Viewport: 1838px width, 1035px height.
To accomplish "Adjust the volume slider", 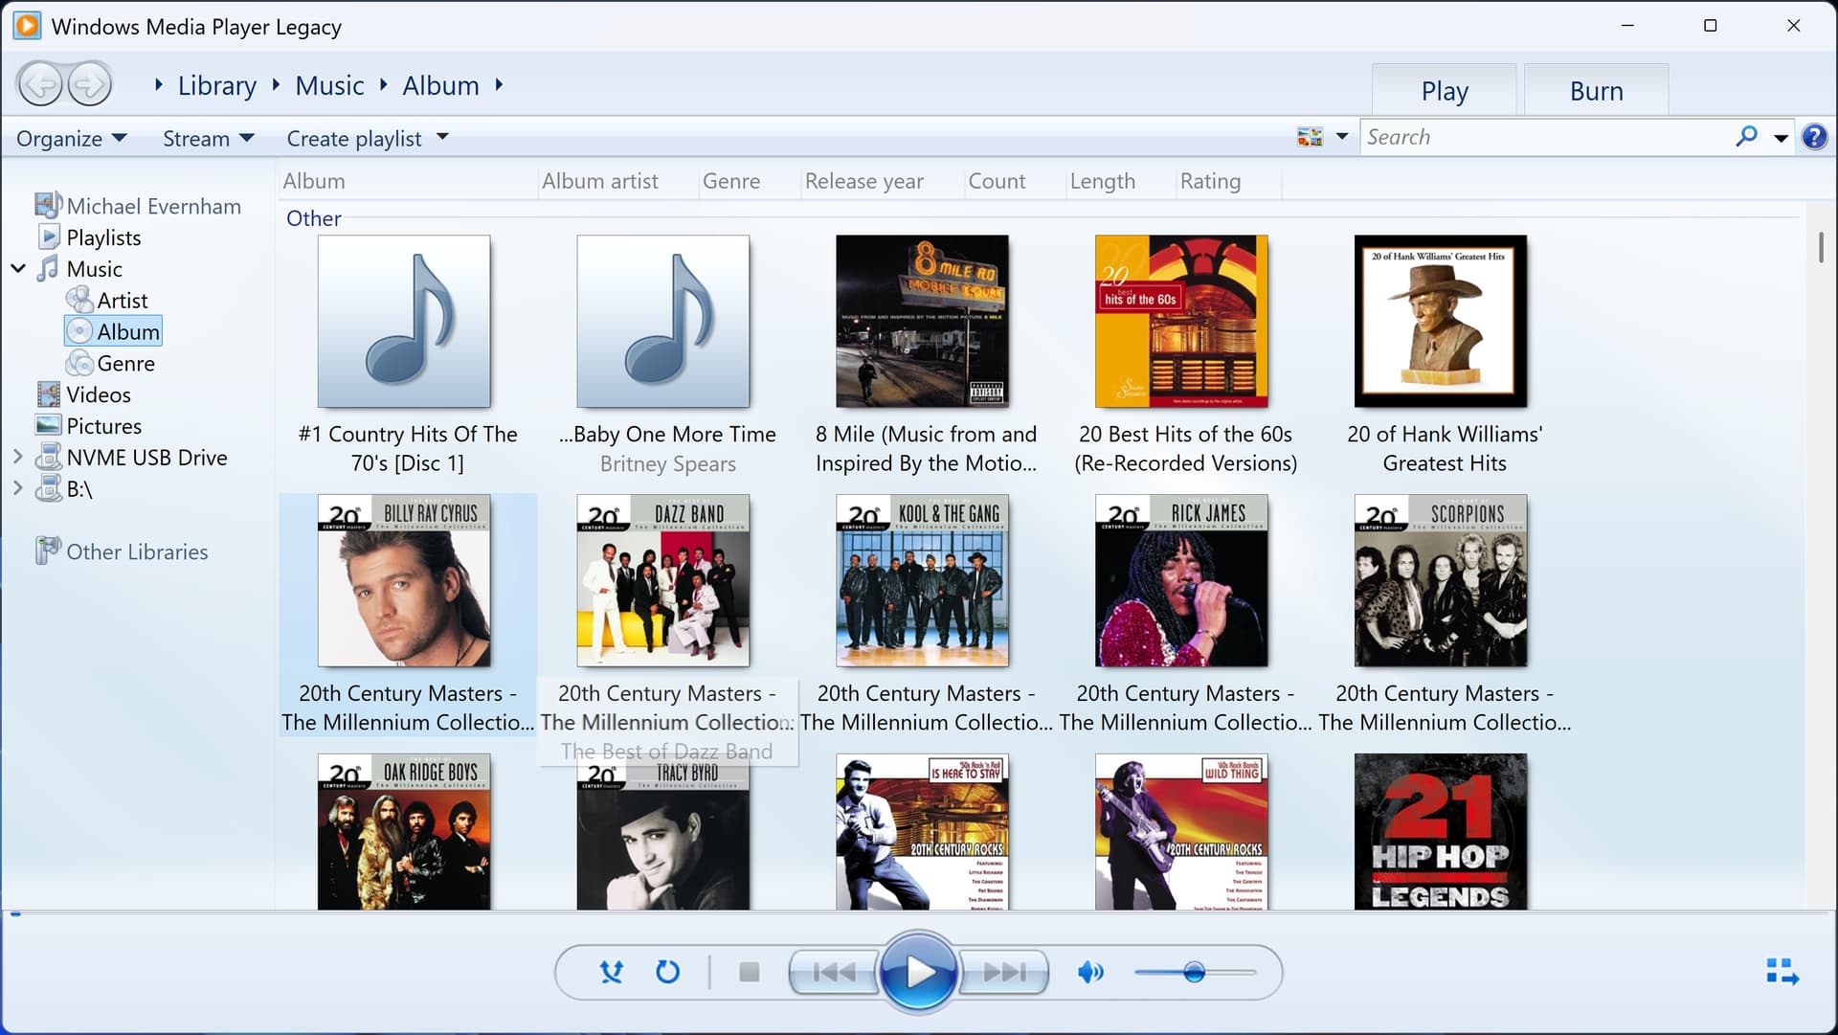I will coord(1194,973).
